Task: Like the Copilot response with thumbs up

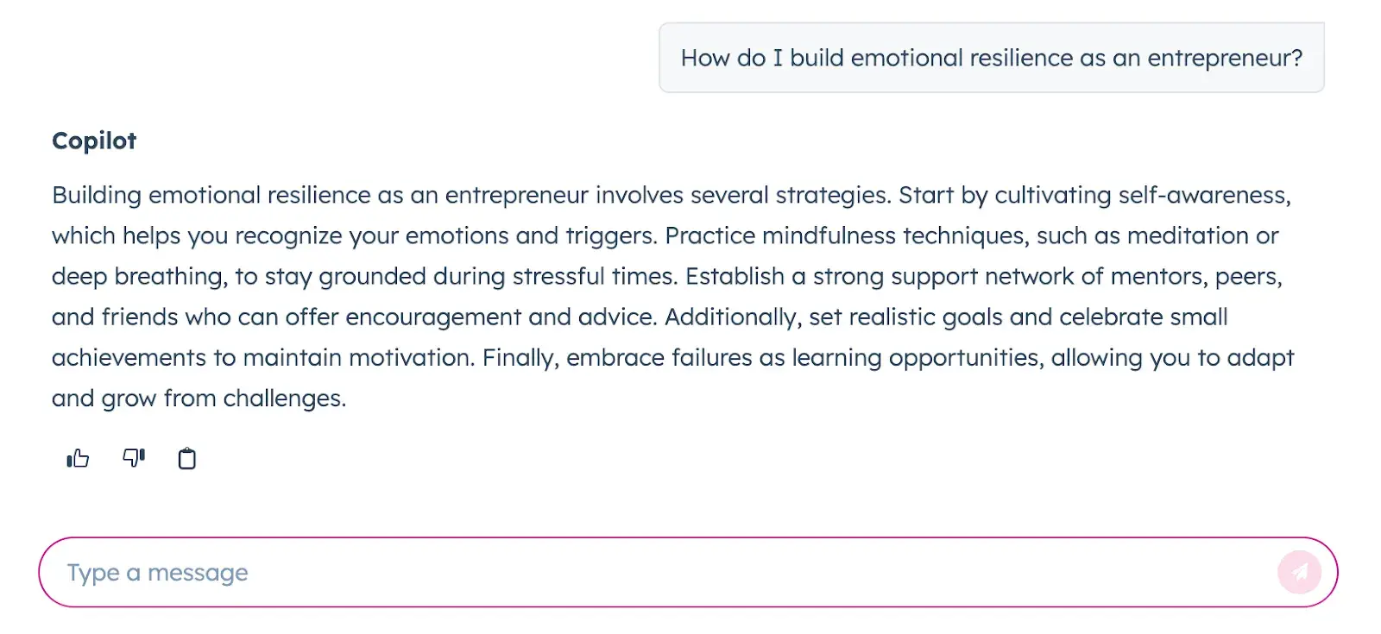Action: 78,458
